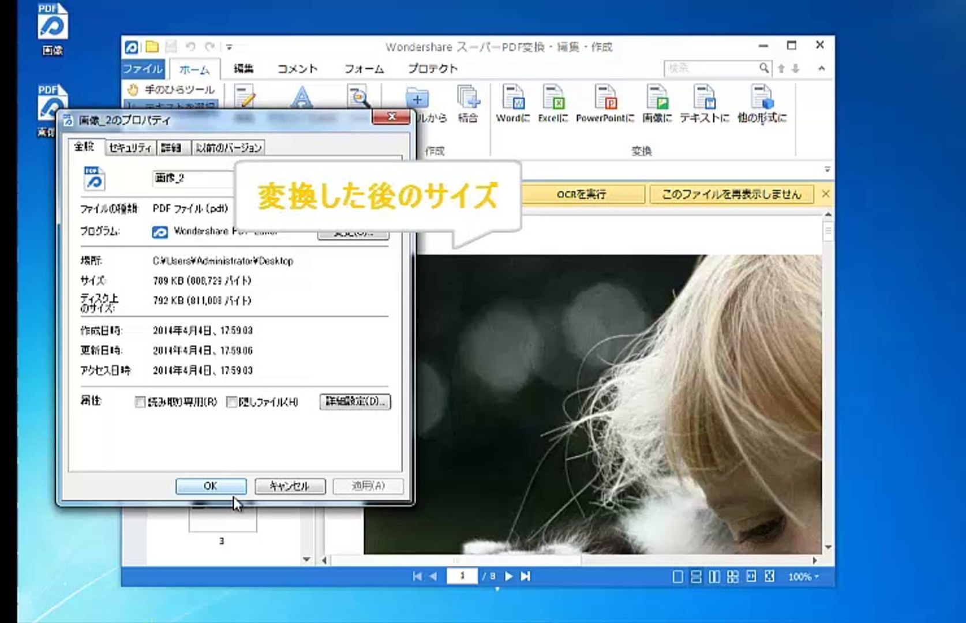This screenshot has width=966, height=623.
Task: Expand the quick access toolbar dropdown
Action: pos(229,47)
